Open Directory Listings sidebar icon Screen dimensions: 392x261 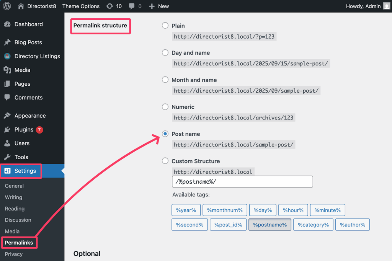[x=7, y=56]
